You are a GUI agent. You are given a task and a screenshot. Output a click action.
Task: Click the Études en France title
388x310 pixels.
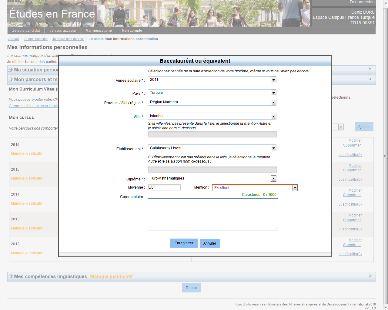pos(52,14)
